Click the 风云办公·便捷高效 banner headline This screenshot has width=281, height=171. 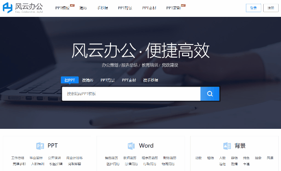click(140, 51)
